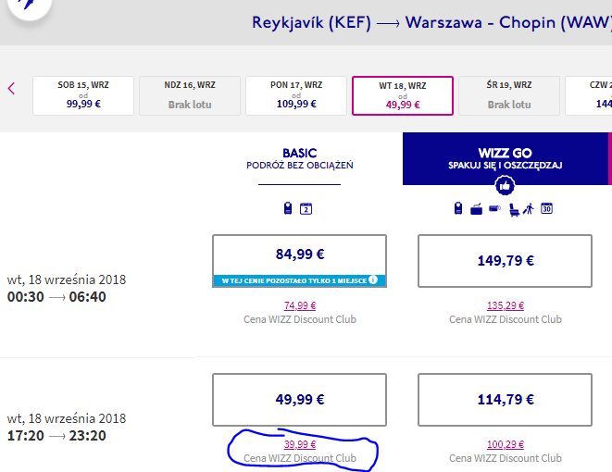Viewport: 612px width, 472px height.
Task: Click 'Cena WIZZ Discount Club' under 74,99 €
Action: tap(300, 319)
